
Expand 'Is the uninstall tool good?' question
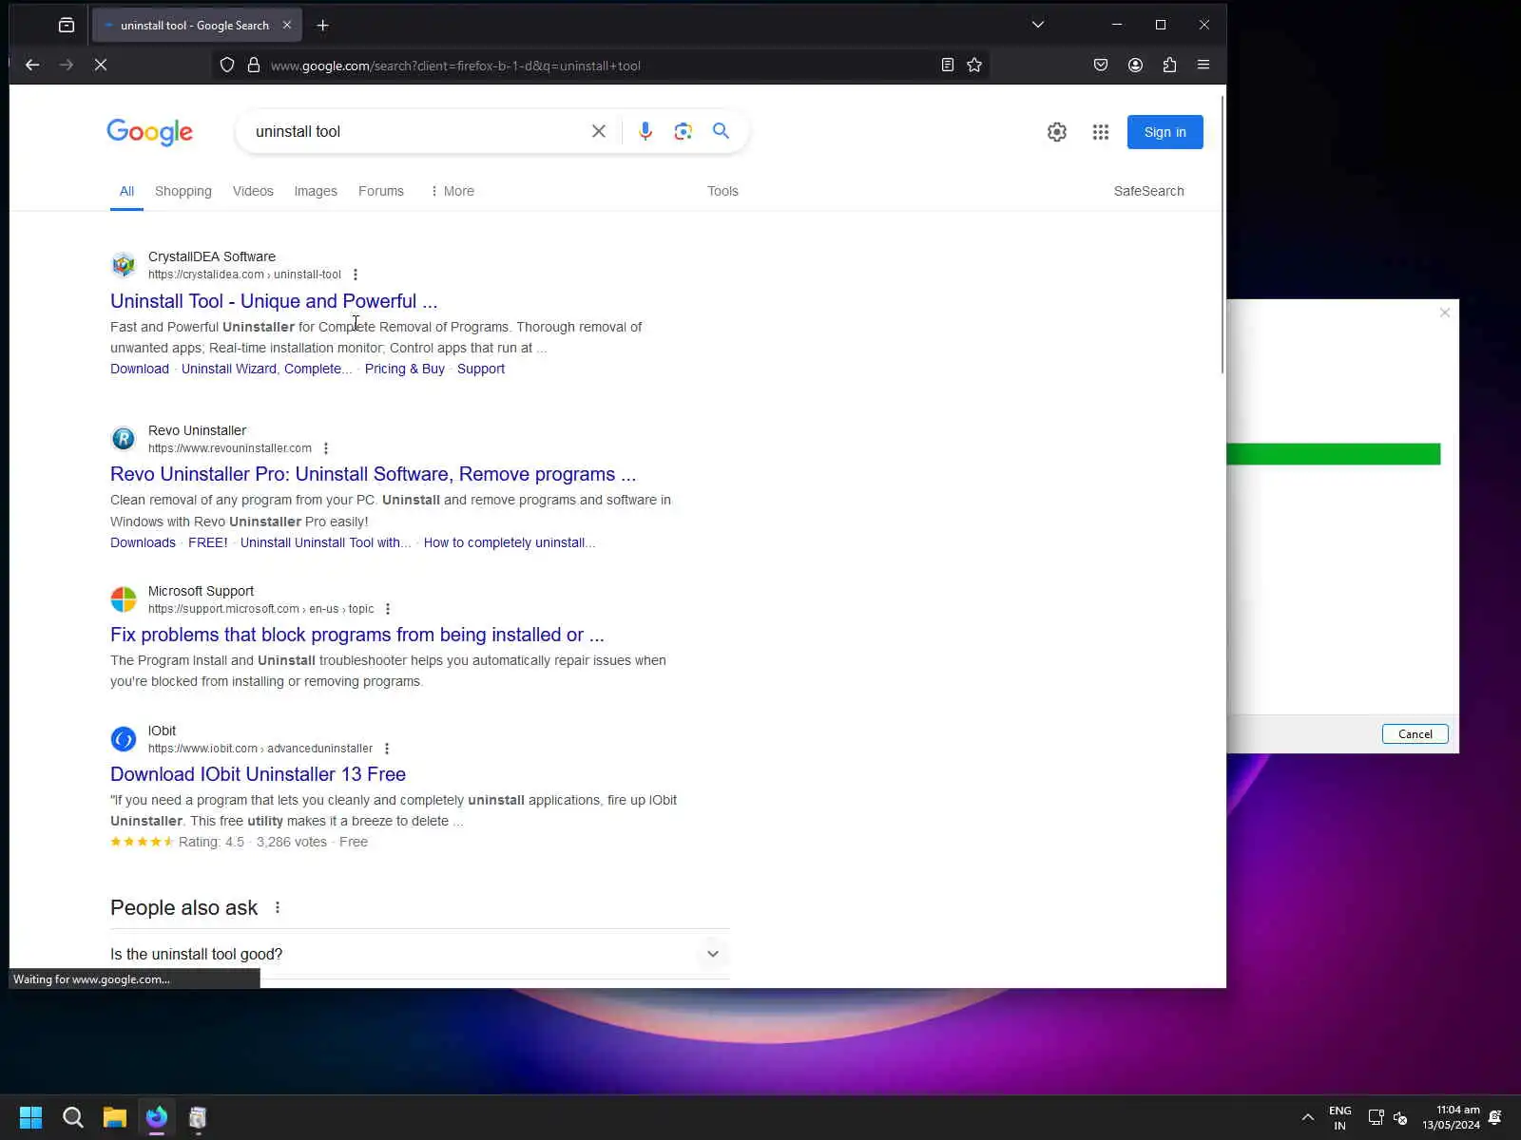(420, 954)
